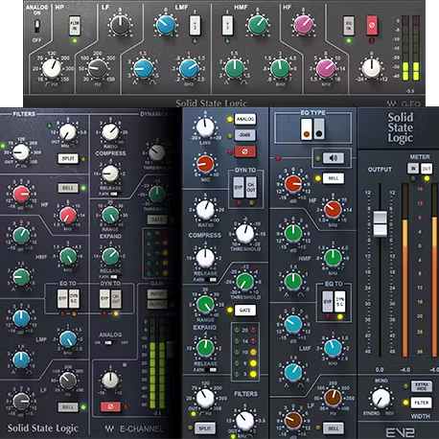Click the COMPRESS RATIO knob in E-Channel
439x439 pixels.
tap(110, 132)
